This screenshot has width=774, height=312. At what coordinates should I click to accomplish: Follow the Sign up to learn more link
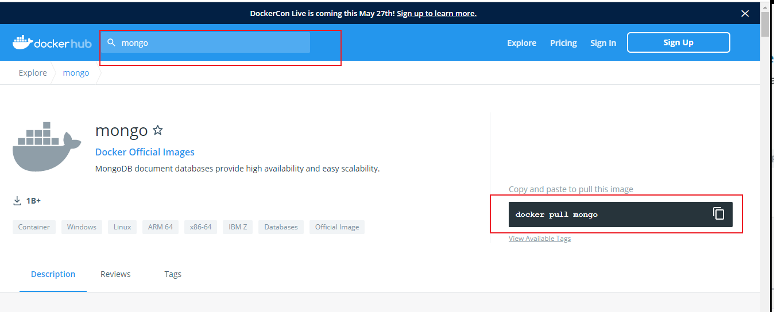tap(436, 13)
